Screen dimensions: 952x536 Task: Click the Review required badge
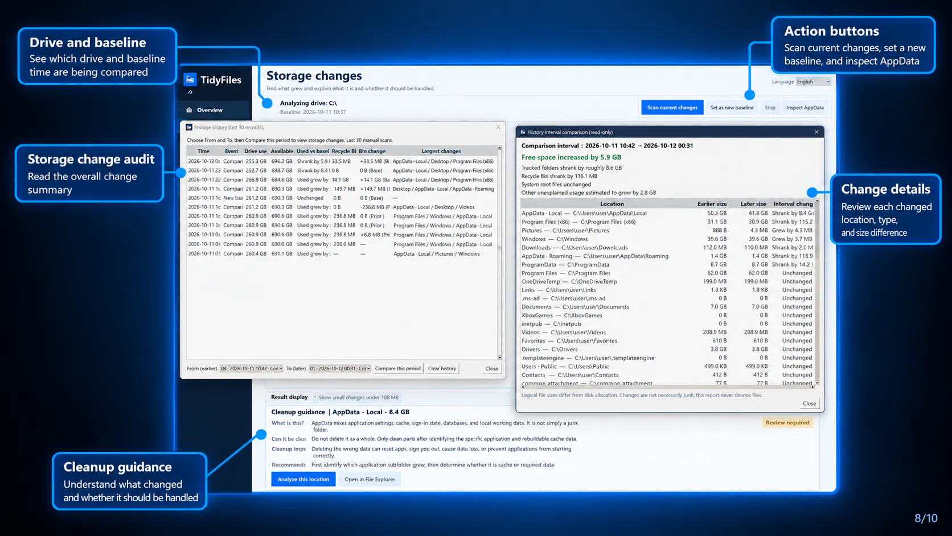787,423
